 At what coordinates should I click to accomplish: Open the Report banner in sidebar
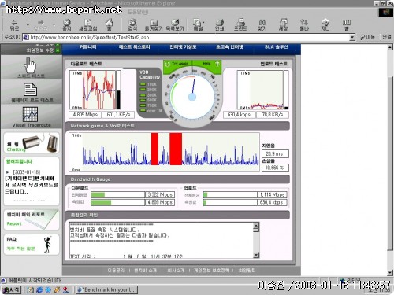point(32,219)
